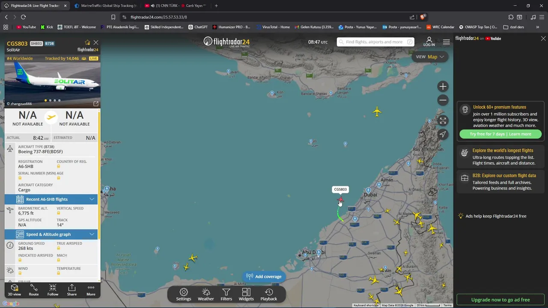Image resolution: width=548 pixels, height=308 pixels.
Task: Open a new browser tab
Action: coord(216,6)
